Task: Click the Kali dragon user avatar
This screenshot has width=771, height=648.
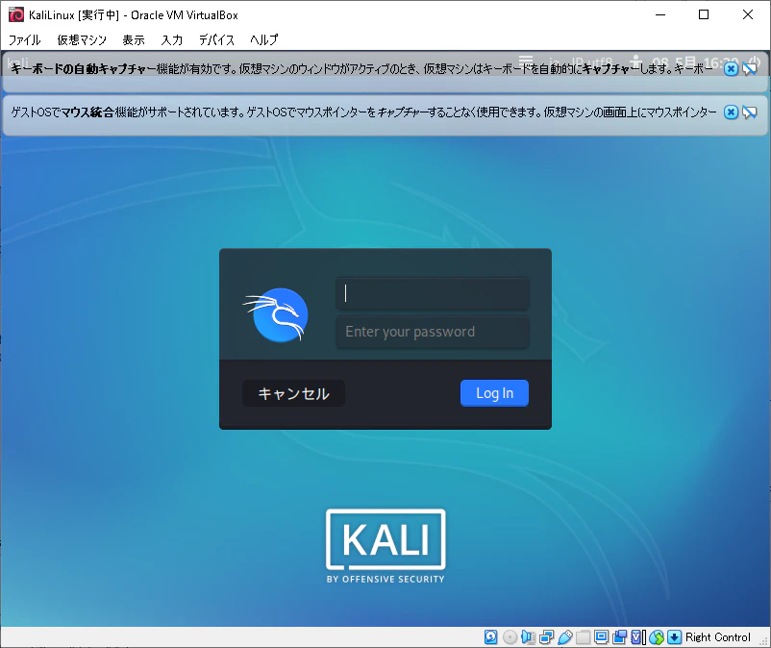Action: point(277,315)
